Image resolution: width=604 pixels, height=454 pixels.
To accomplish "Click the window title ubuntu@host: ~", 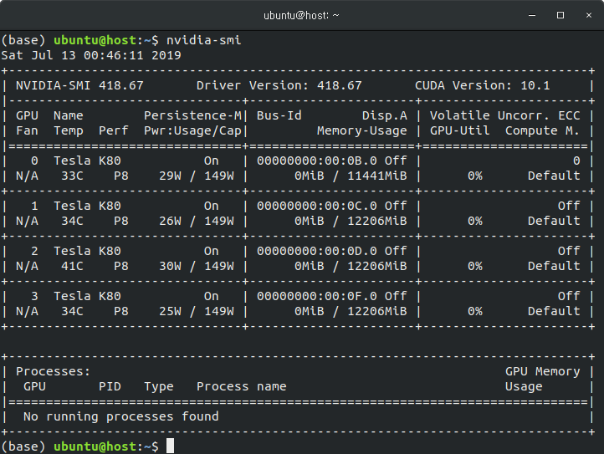I will click(x=301, y=15).
